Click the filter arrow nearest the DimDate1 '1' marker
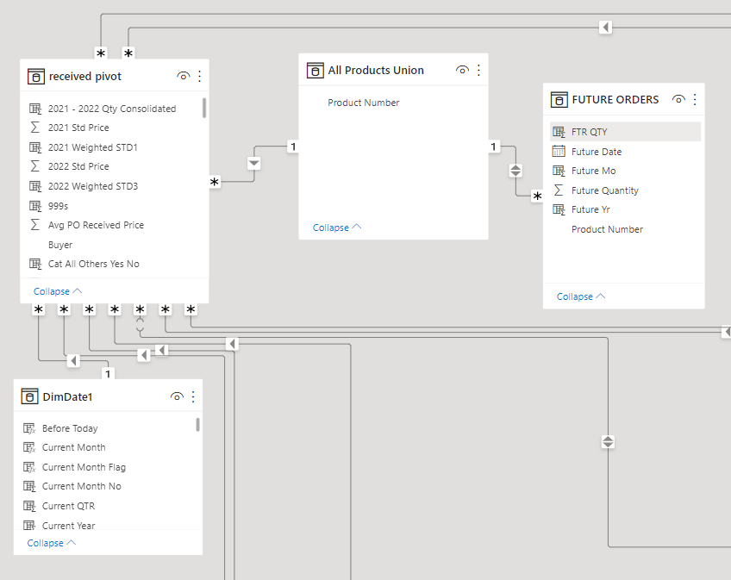 click(73, 360)
